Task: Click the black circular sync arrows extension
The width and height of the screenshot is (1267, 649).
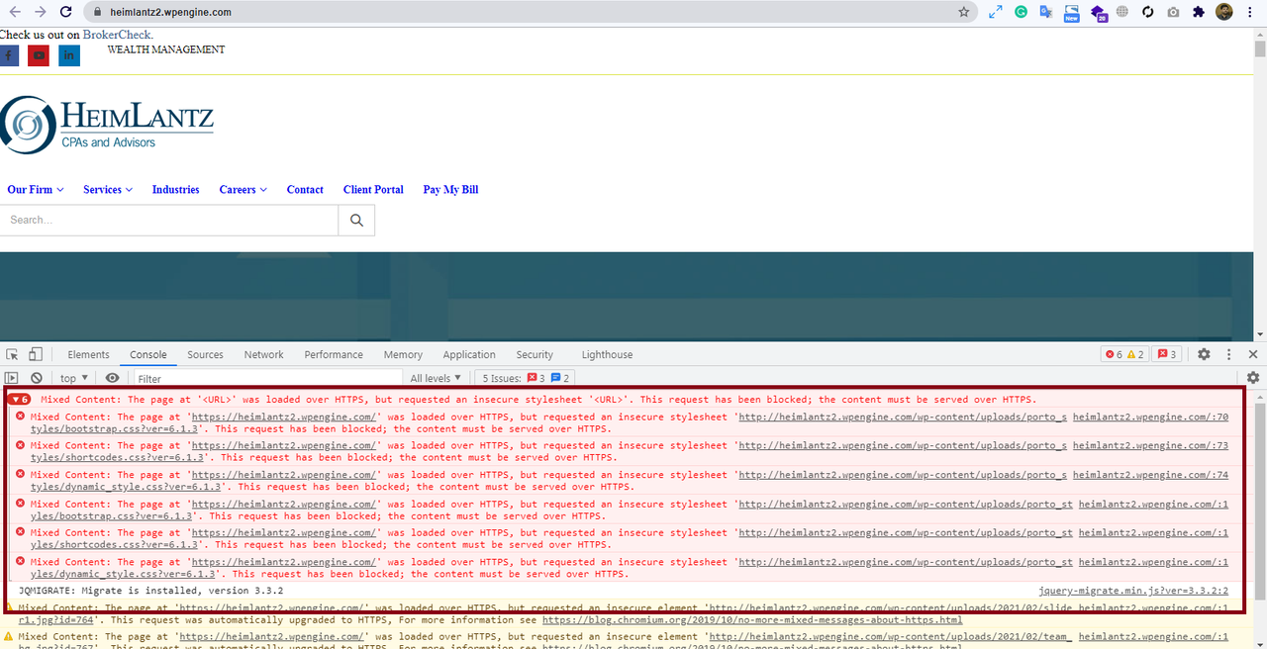Action: [1148, 12]
